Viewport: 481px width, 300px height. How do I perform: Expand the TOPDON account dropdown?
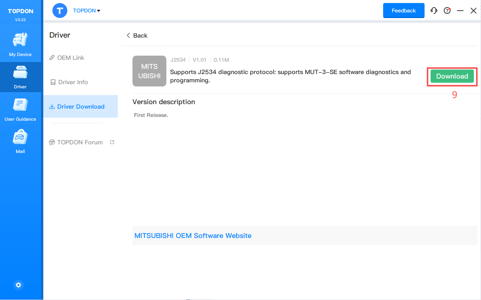tap(87, 11)
